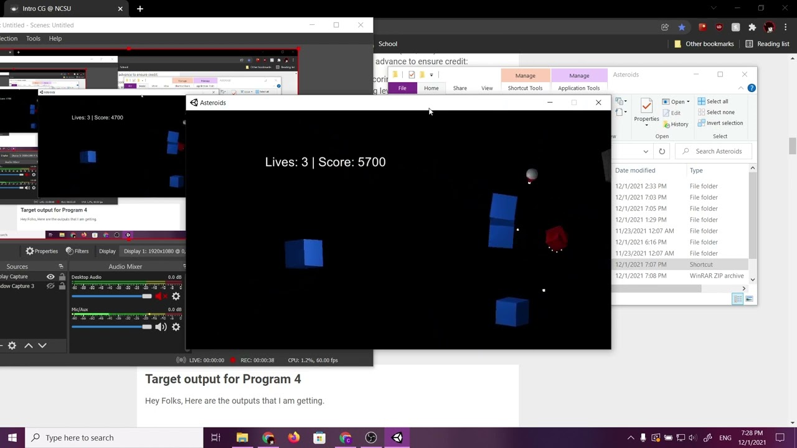The image size is (797, 448).
Task: Expand the Open button dropdown arrow
Action: [688, 101]
